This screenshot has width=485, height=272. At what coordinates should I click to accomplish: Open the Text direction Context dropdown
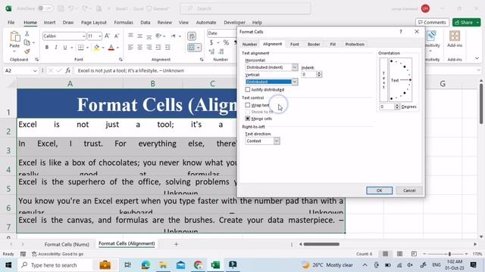[x=277, y=141]
